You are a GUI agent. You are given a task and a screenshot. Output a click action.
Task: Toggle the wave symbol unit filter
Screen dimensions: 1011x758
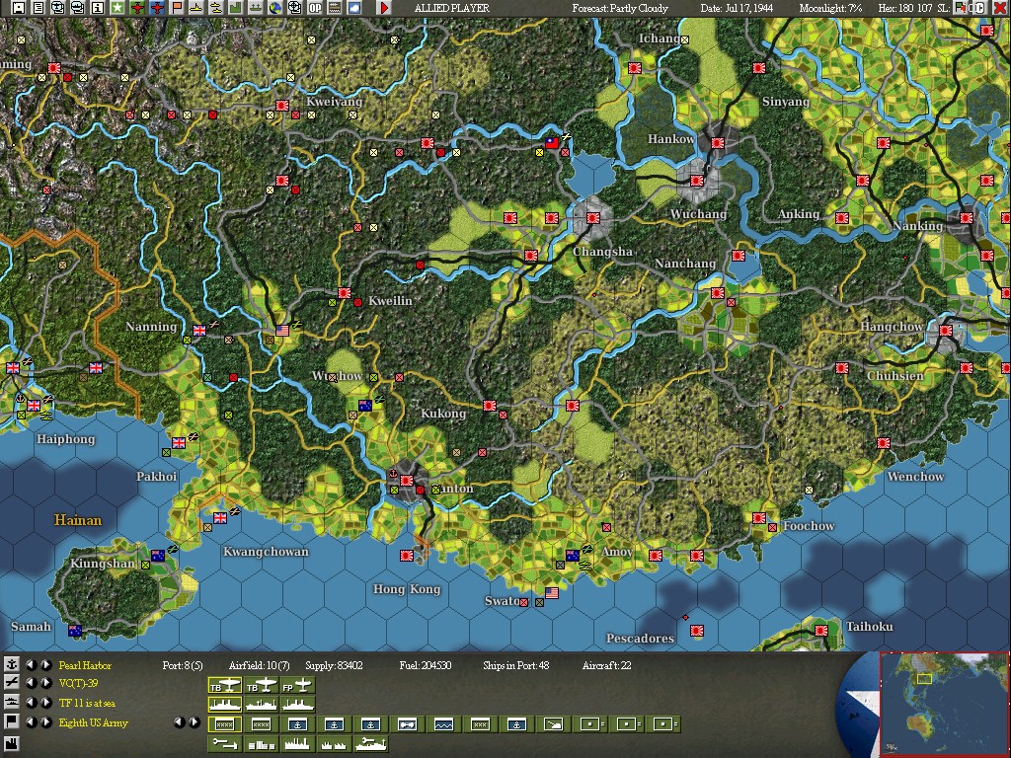tap(443, 724)
